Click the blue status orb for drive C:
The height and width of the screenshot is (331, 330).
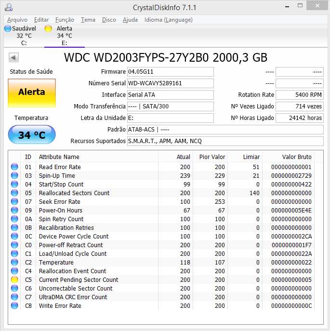point(8,28)
